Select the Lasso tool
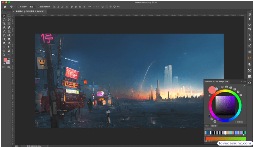 4,20
